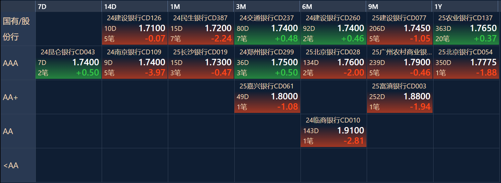Image resolution: width=501 pixels, height=183 pixels.
Task: Open the 25建设银行CD077 card
Action: pos(399,29)
